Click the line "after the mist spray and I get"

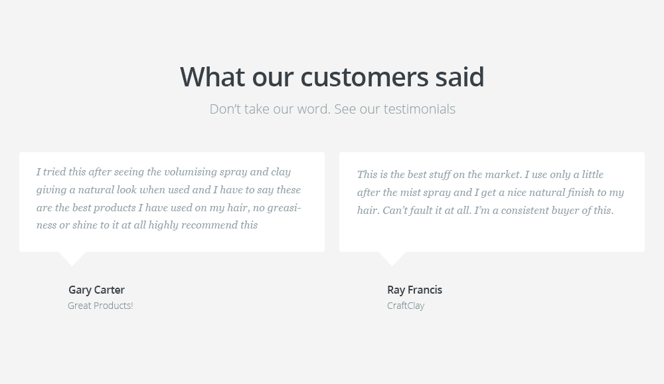click(x=491, y=193)
